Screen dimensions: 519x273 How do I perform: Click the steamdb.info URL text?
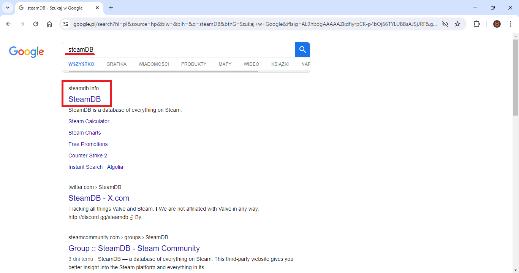pyautogui.click(x=84, y=88)
